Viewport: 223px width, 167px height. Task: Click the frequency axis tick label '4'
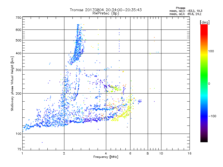coord(106,153)
